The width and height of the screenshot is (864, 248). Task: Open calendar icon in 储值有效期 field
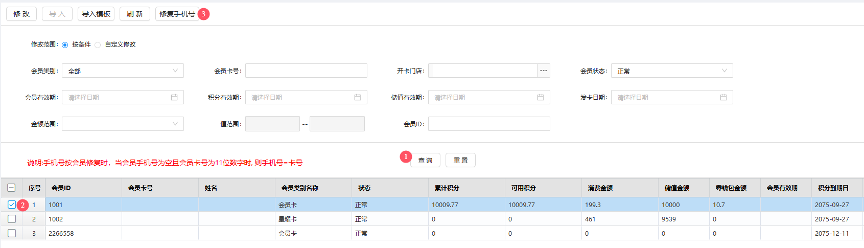541,97
